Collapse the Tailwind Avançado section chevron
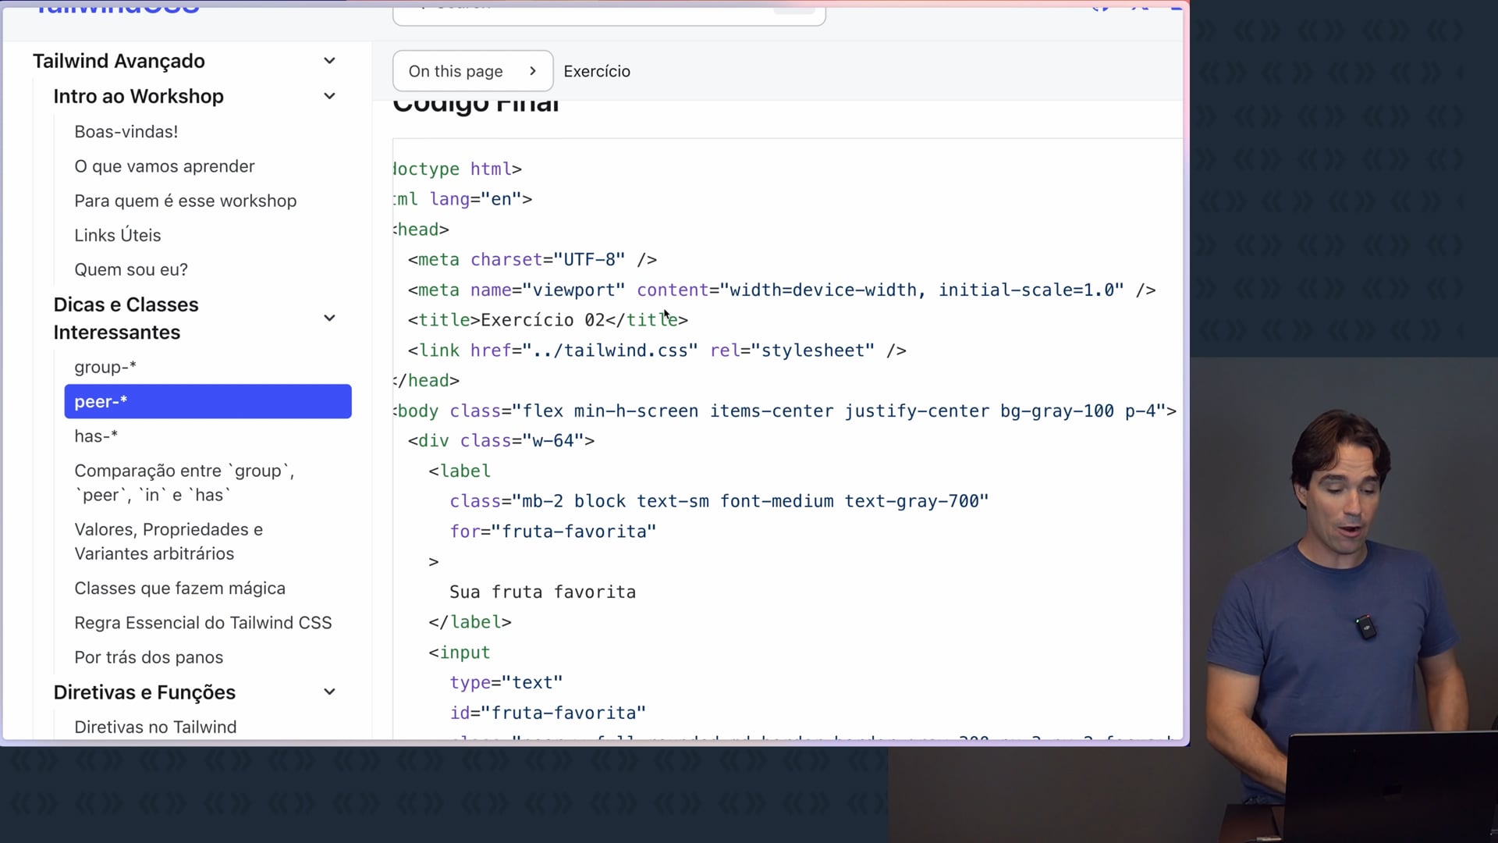1498x843 pixels. 329,61
